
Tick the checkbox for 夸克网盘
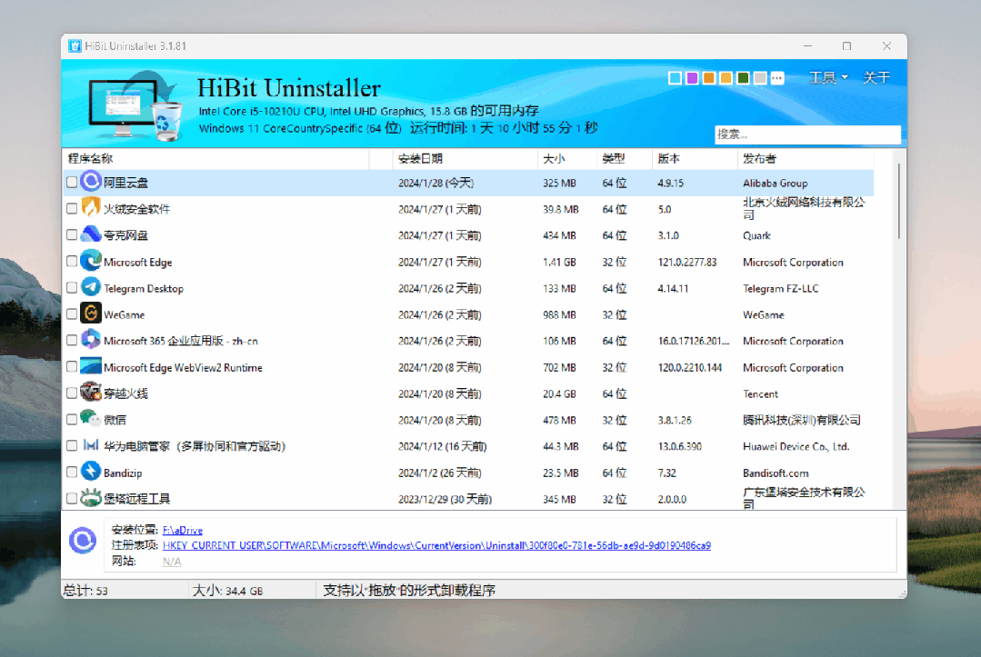[72, 235]
